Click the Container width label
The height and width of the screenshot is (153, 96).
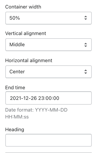[23, 7]
